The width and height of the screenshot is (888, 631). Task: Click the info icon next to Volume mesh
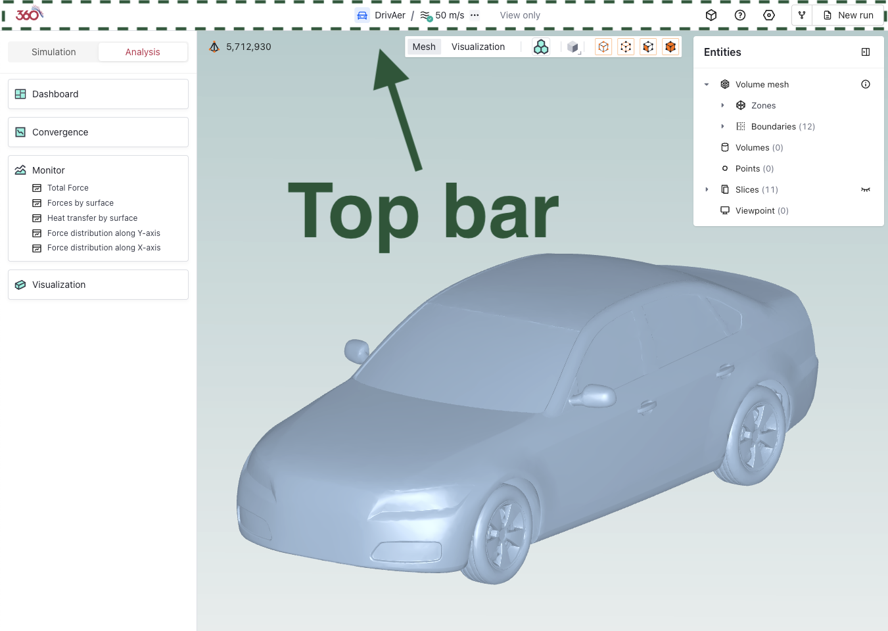coord(866,84)
